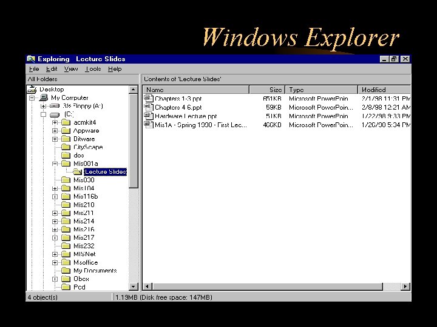Screen dimensions: 437x327
Task: Sort files by the Name column header
Action: [x=196, y=90]
